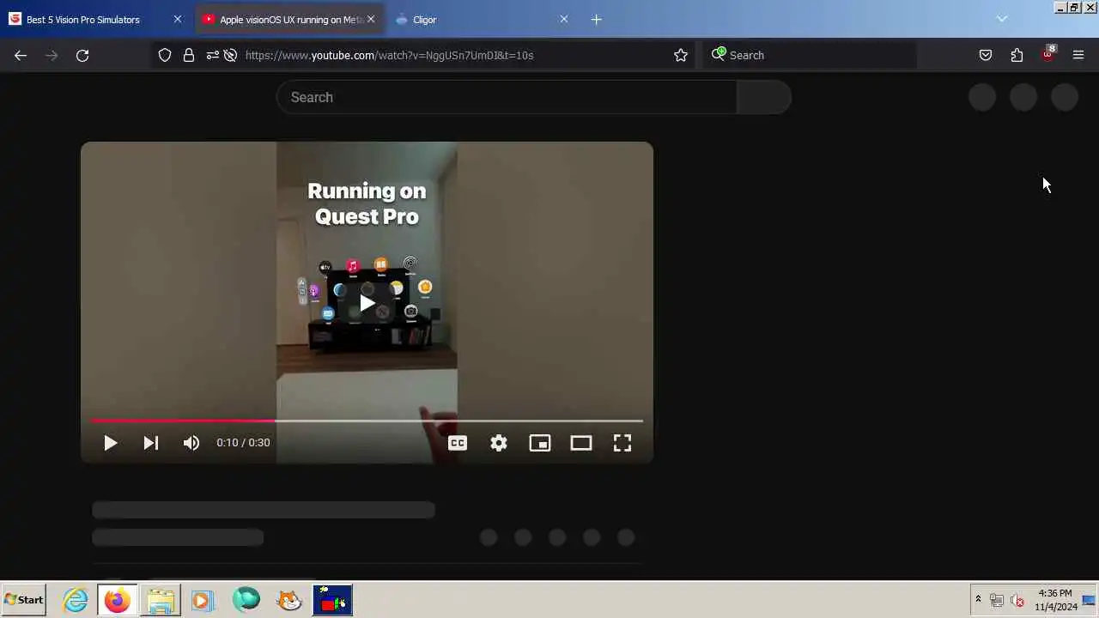Screen dimensions: 1099x618
Task: Click the YouTube search submit button
Action: [764, 97]
